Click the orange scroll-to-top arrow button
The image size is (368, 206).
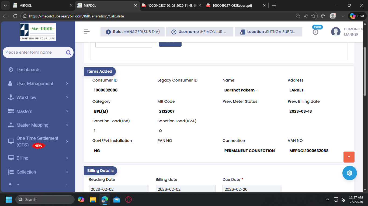(349, 157)
